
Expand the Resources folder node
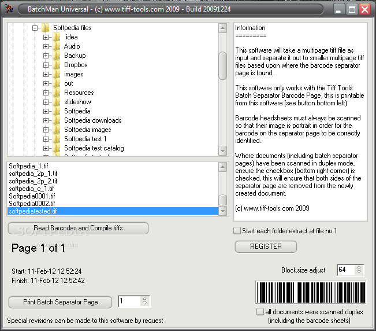click(46, 93)
